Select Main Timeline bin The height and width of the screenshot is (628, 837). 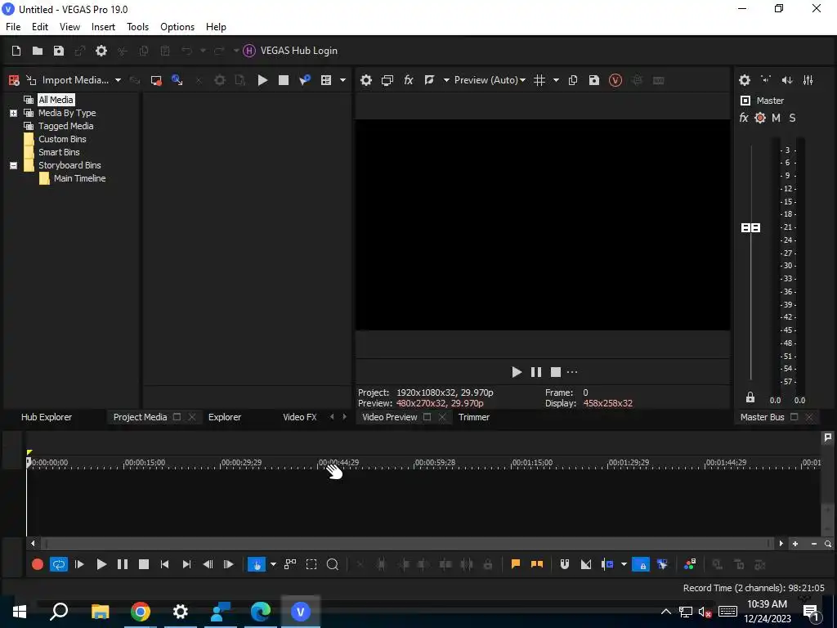(x=79, y=178)
